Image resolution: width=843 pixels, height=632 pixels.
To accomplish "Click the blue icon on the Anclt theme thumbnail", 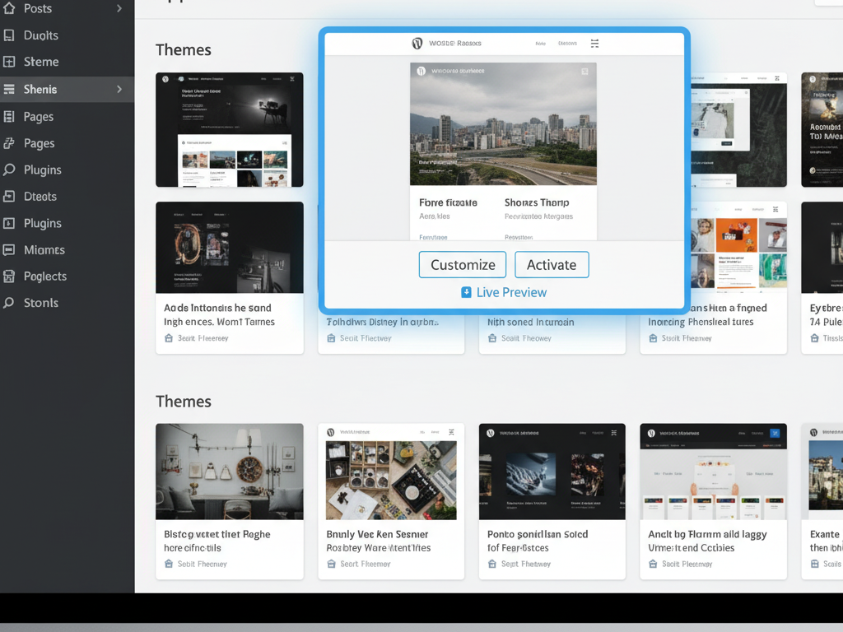I will point(774,433).
